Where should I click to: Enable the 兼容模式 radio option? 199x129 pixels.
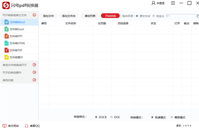[172, 117]
